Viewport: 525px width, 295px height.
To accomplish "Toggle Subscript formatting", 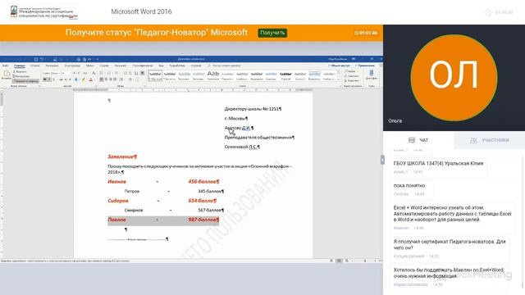I will [66, 79].
